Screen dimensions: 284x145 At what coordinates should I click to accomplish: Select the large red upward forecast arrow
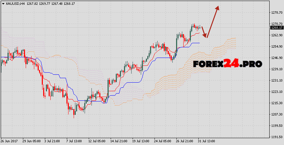coord(212,21)
